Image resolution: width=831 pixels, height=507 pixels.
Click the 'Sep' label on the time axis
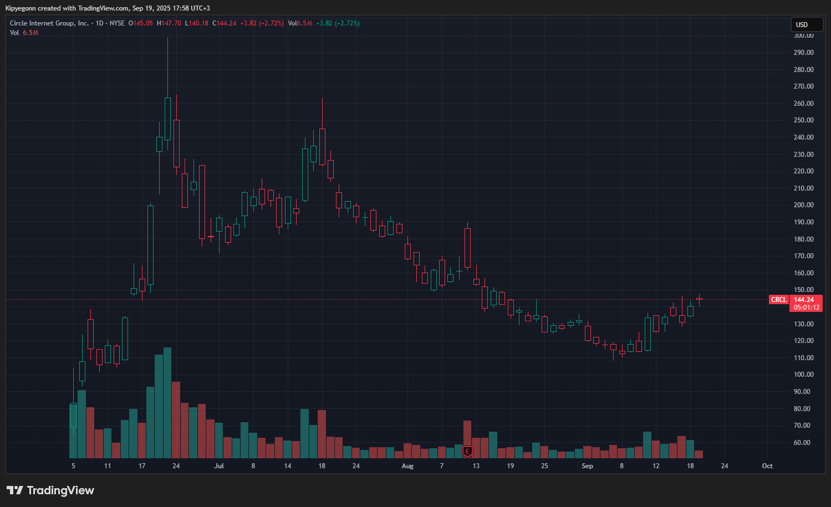tap(587, 466)
